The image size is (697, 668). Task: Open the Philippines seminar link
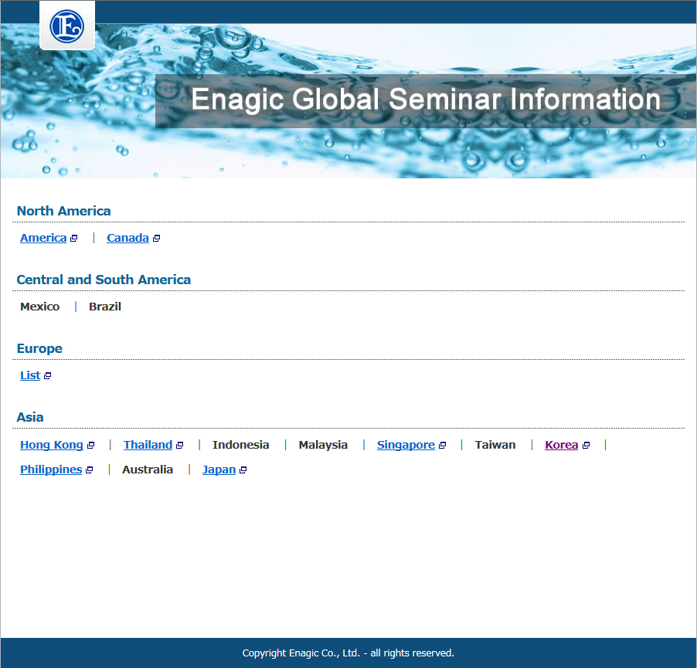point(51,470)
